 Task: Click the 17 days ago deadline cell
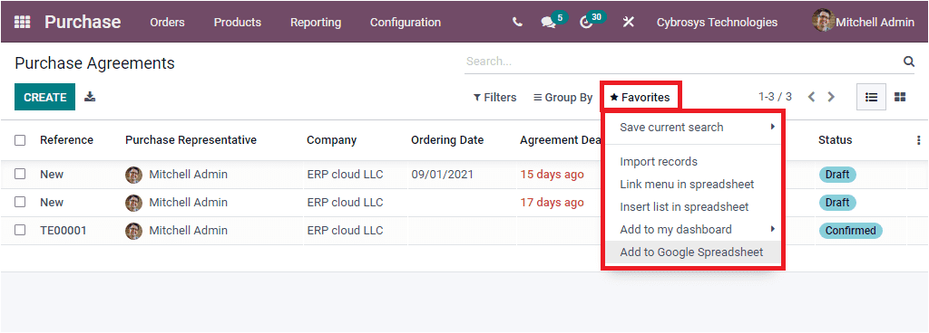tap(552, 203)
